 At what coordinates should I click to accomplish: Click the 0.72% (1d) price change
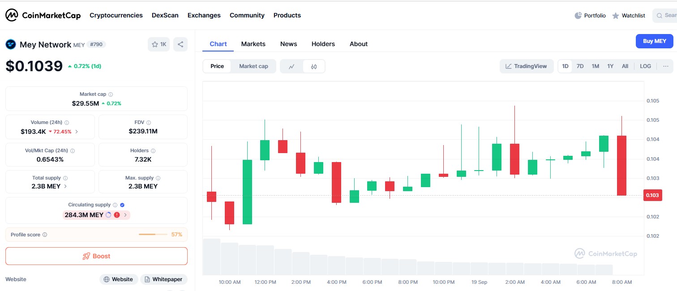tap(85, 66)
